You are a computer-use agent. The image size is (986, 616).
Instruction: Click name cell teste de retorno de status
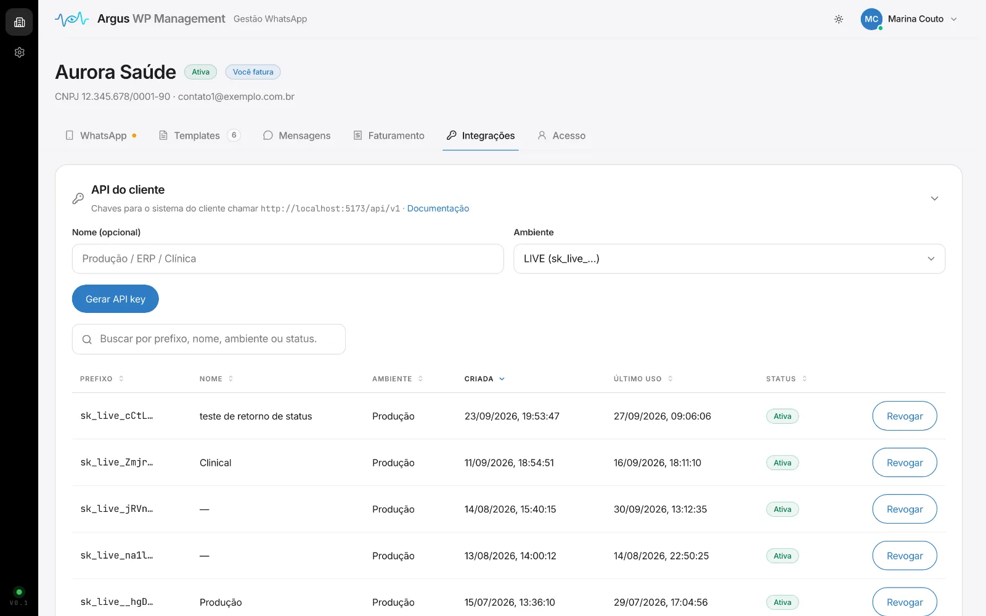256,416
